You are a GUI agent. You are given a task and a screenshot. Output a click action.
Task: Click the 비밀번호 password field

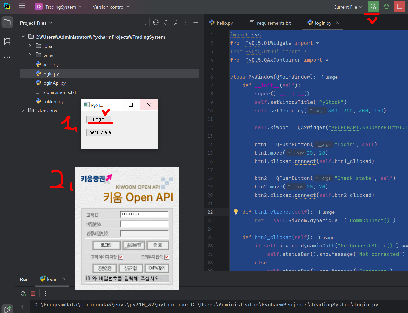[144, 224]
